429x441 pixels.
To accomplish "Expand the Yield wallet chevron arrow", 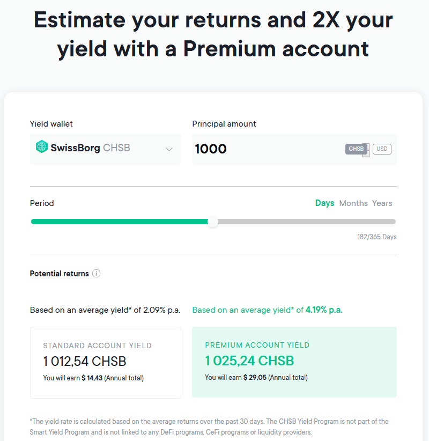I will pos(169,149).
